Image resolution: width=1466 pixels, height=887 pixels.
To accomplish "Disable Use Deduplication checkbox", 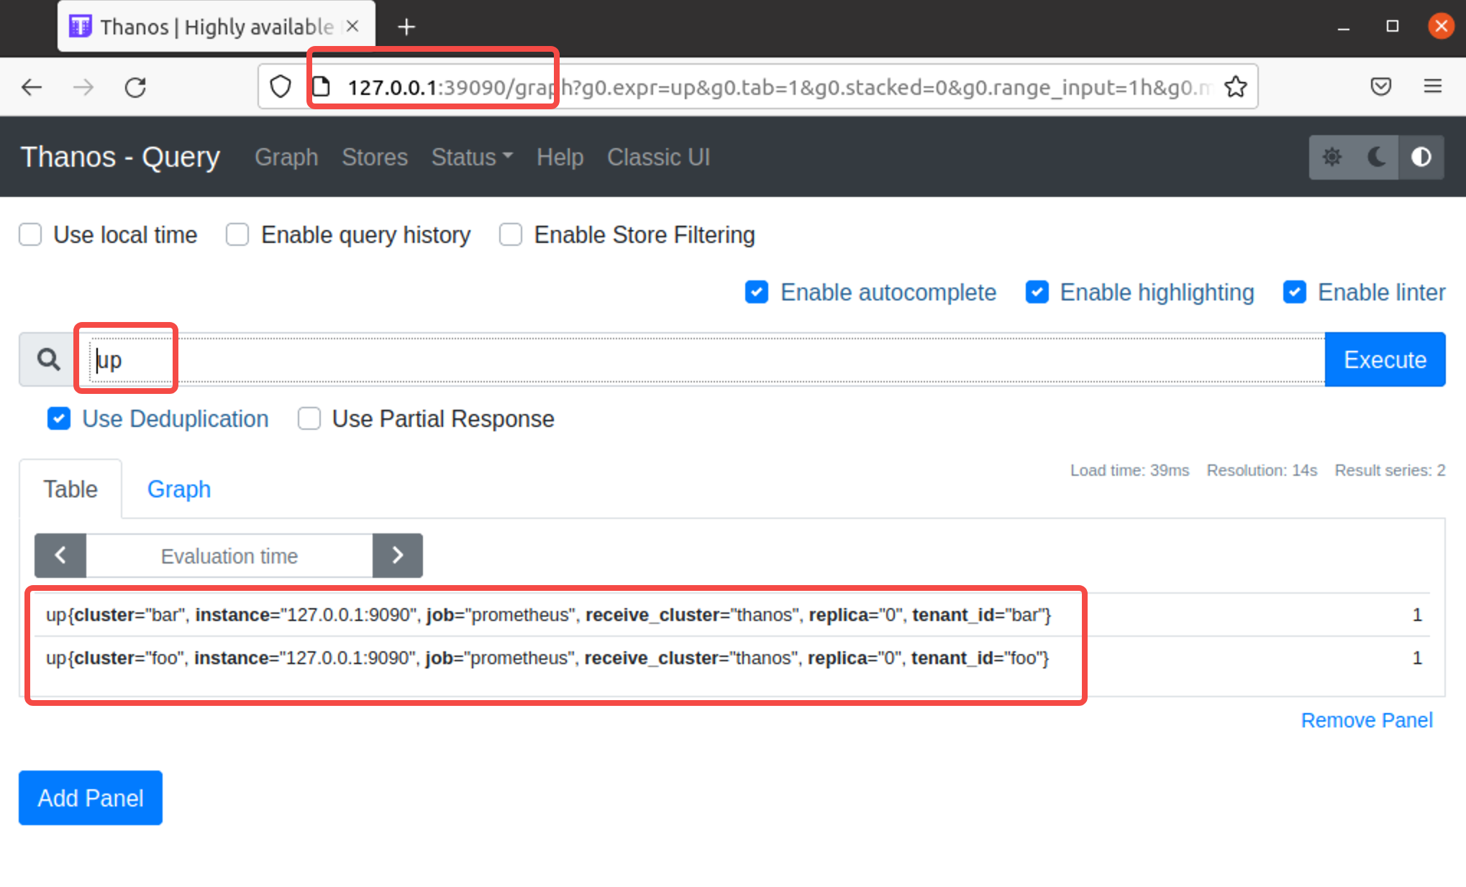I will [x=59, y=418].
